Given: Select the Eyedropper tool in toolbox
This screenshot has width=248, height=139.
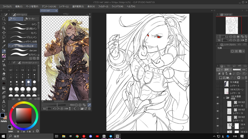Looking at the screenshot, I should pyautogui.click(x=4, y=46).
